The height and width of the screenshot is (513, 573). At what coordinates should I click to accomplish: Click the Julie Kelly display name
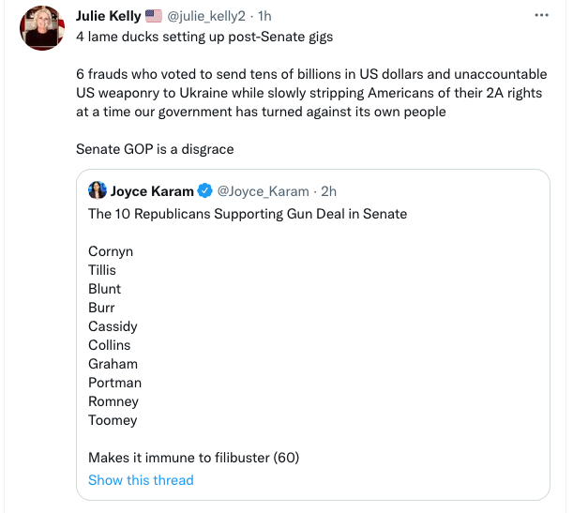click(x=109, y=16)
